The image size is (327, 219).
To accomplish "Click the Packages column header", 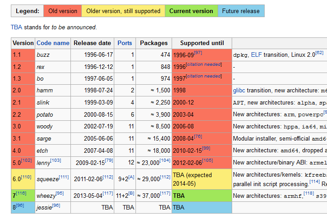I will (x=154, y=43).
